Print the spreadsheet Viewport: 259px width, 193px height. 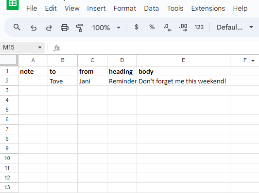coord(65,28)
